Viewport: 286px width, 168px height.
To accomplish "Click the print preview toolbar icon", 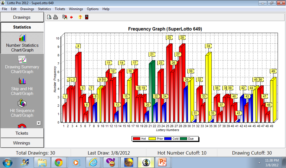I will (49, 17).
